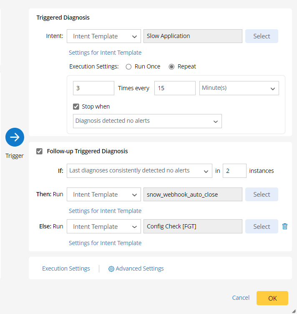Select the Repeat radio button
The height and width of the screenshot is (314, 297).
pos(171,66)
